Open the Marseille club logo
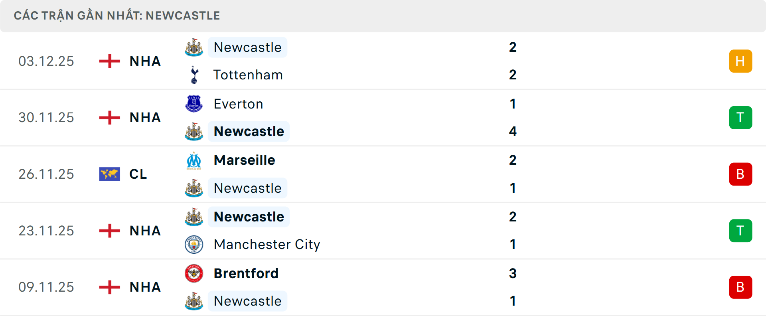 pos(194,160)
